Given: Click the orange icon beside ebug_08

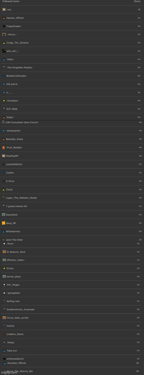Looking at the screenshot, I should click(3, 223).
